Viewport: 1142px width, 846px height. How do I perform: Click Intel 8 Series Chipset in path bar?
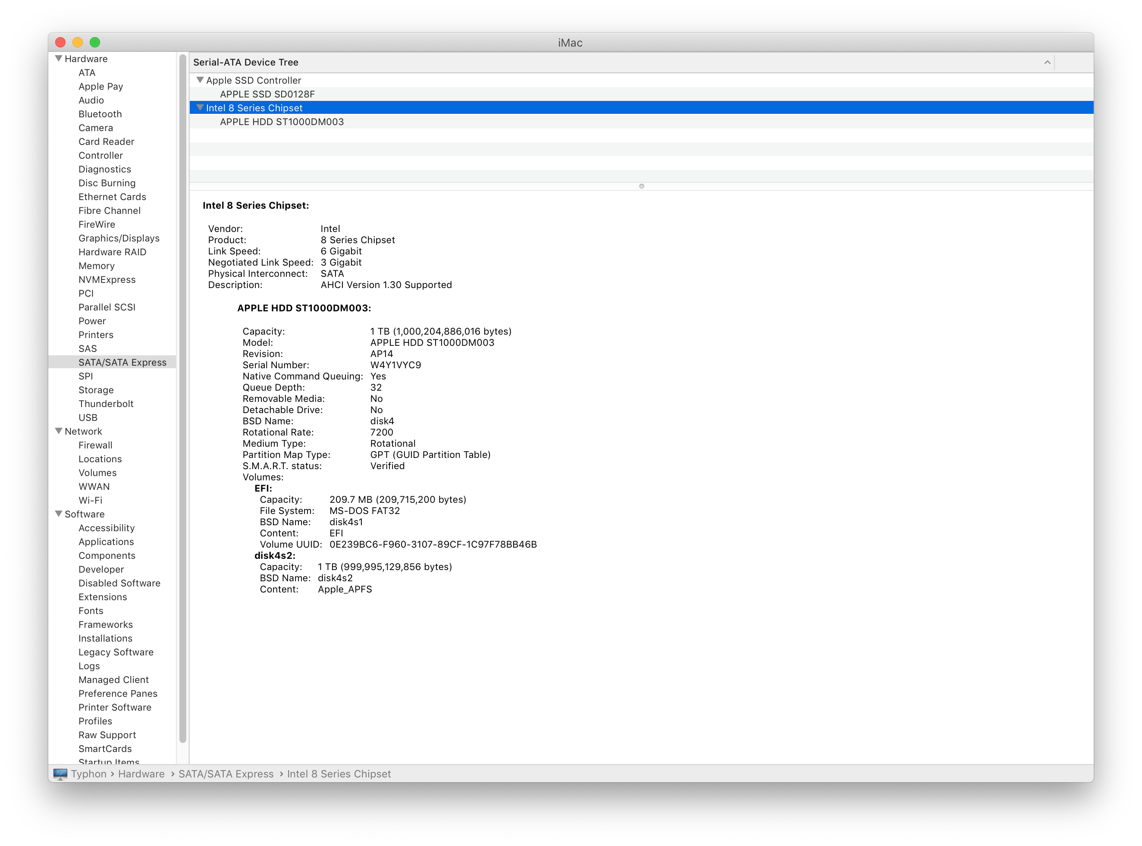coord(339,774)
